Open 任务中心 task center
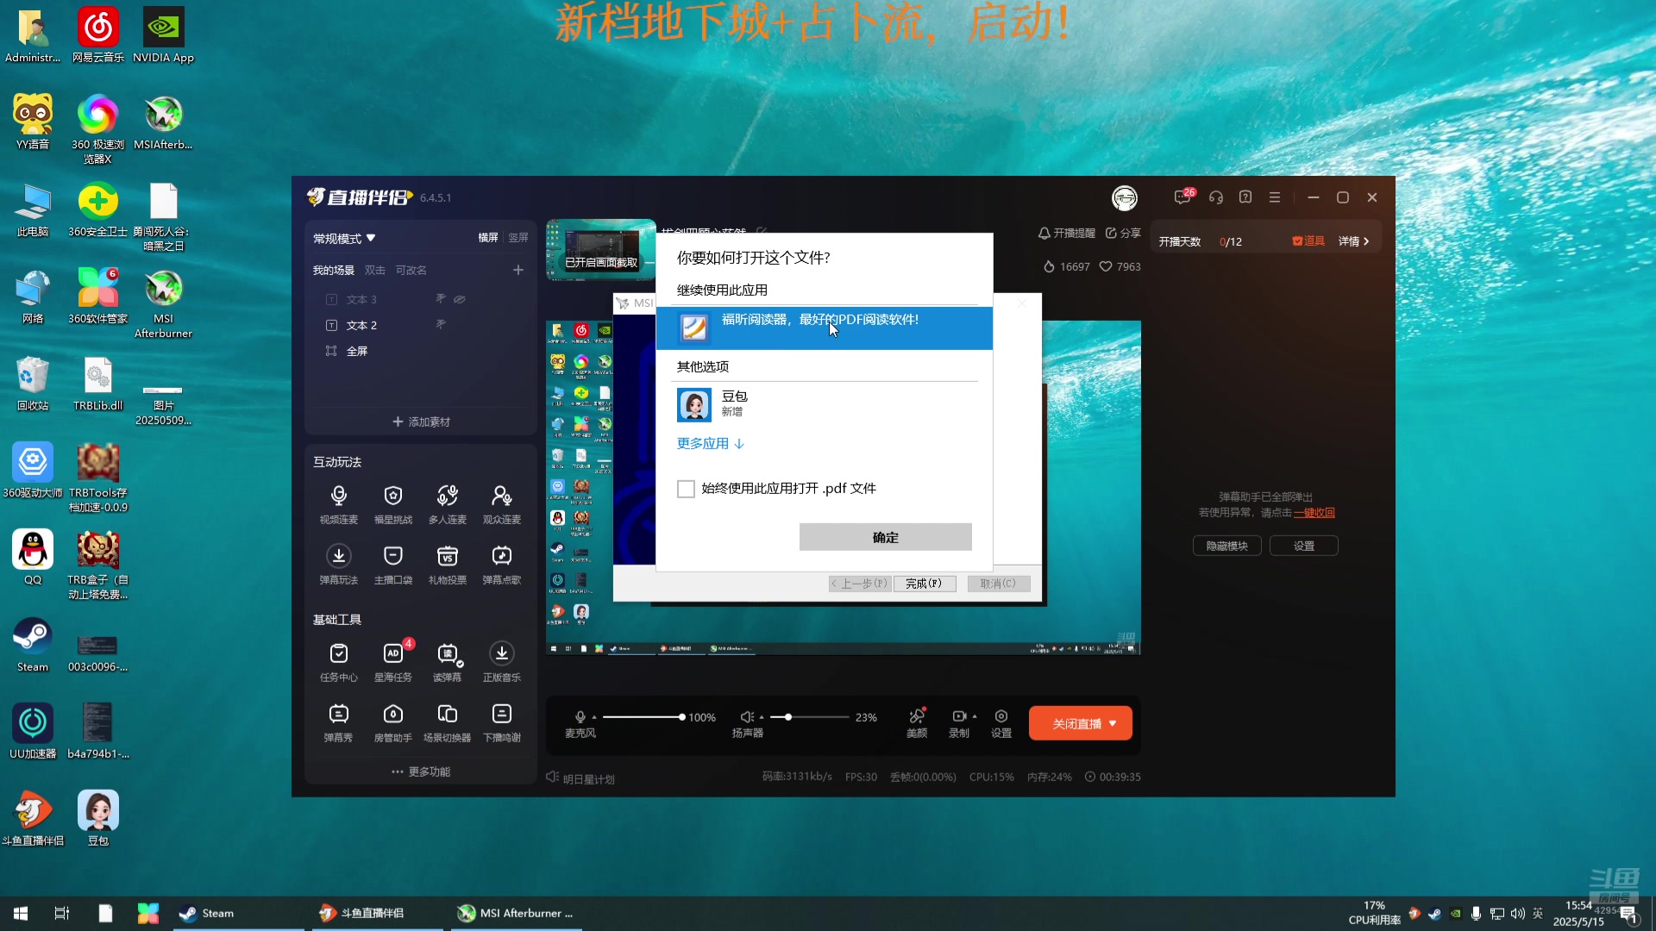Screen dimensions: 1656x931 point(339,654)
